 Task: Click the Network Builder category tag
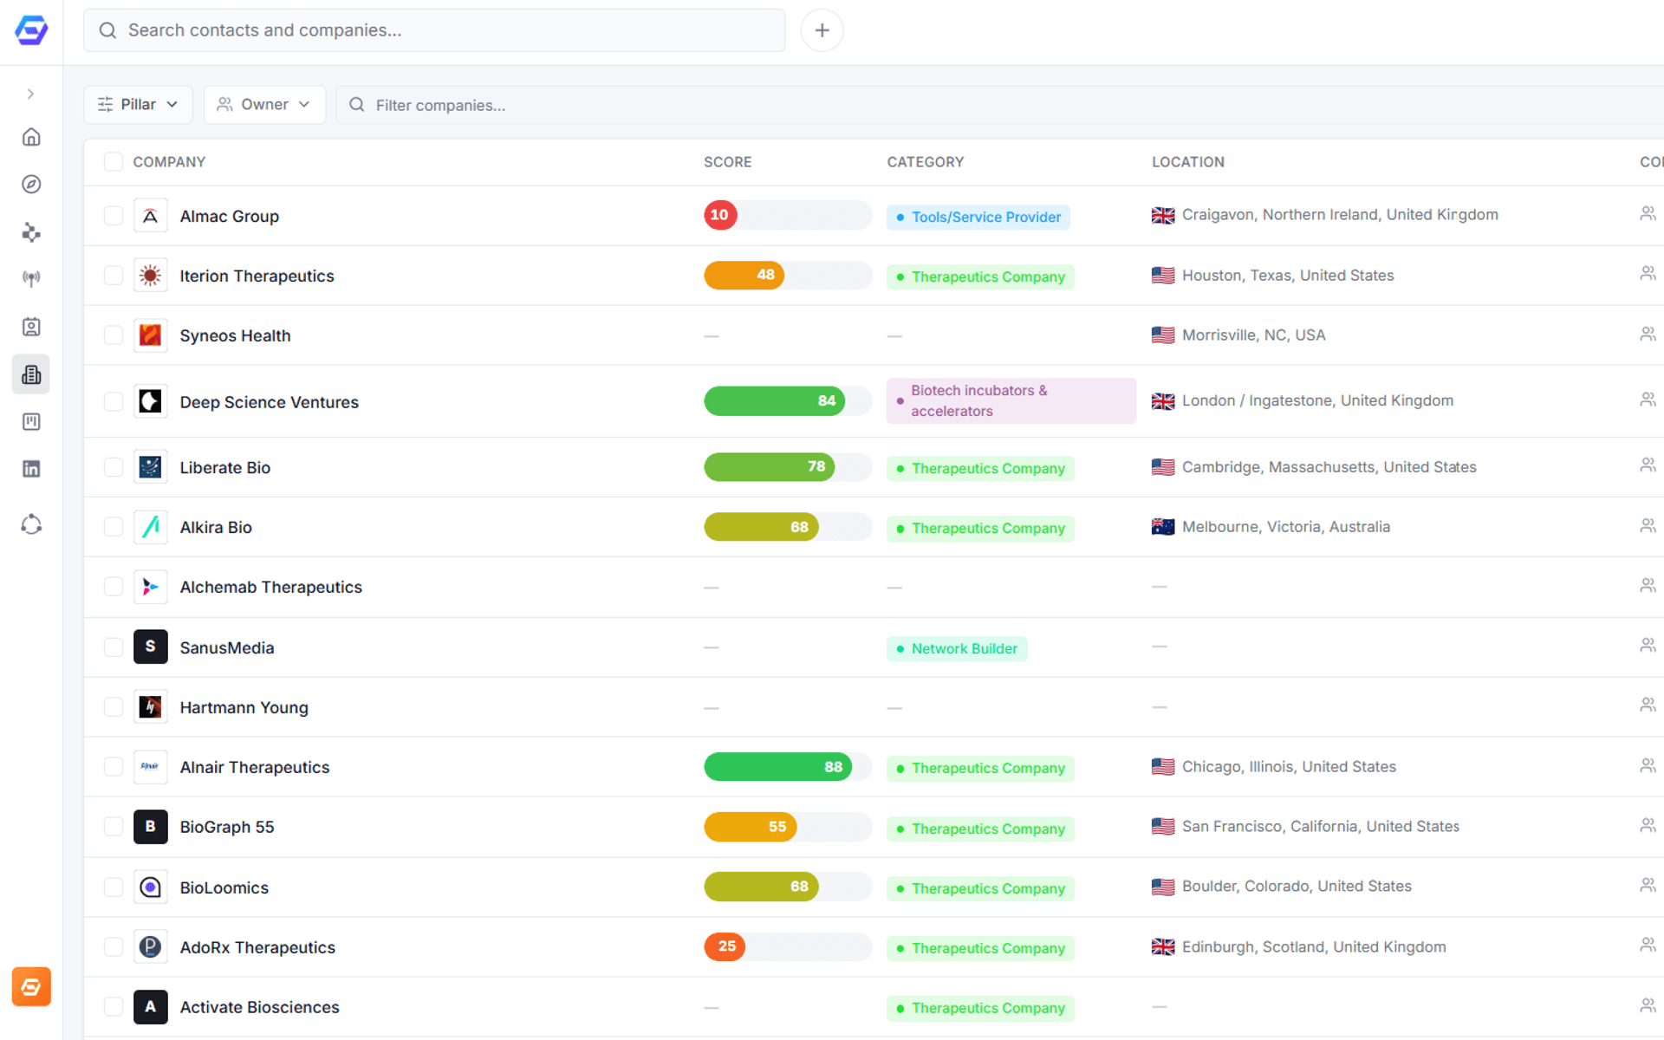pyautogui.click(x=957, y=648)
